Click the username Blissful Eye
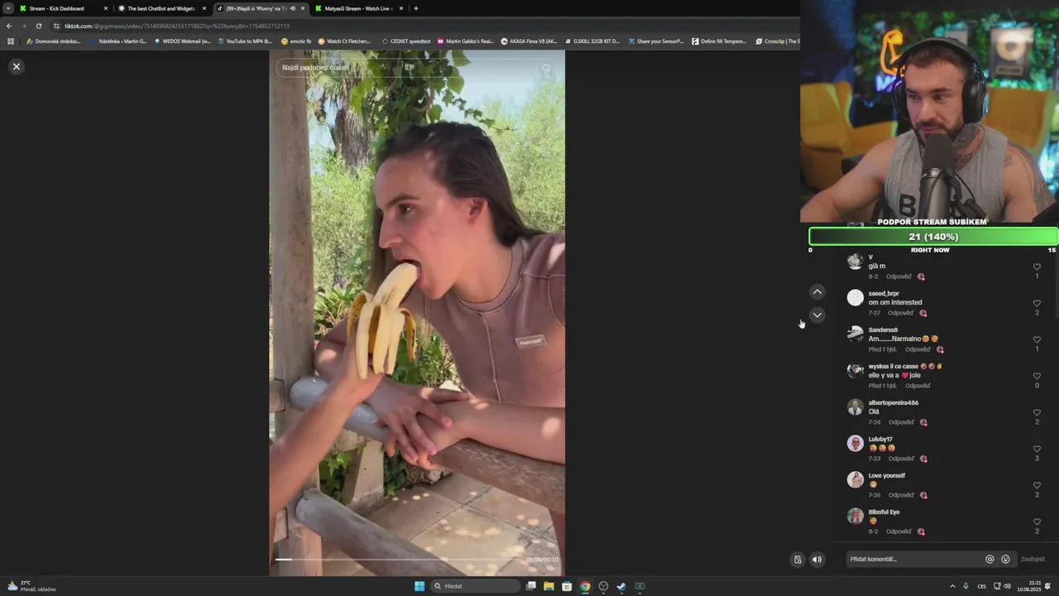Viewport: 1059px width, 596px height. coord(884,512)
